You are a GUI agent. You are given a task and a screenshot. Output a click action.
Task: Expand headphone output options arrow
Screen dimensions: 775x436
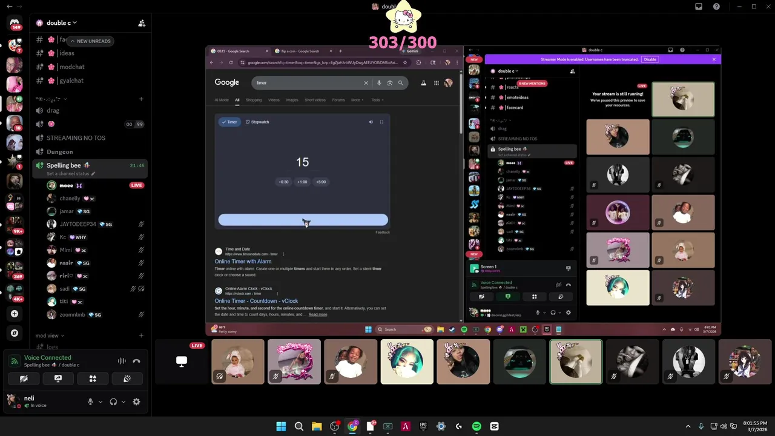point(124,401)
